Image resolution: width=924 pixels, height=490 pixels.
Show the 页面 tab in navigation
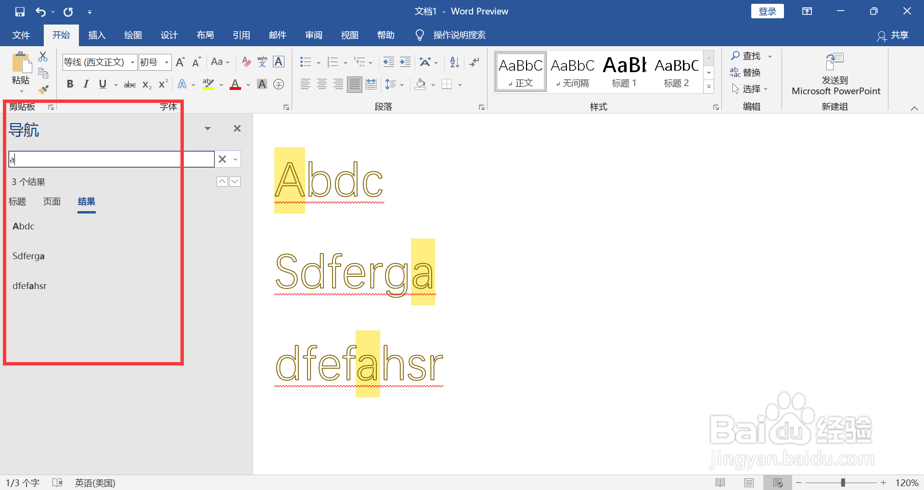pos(52,201)
